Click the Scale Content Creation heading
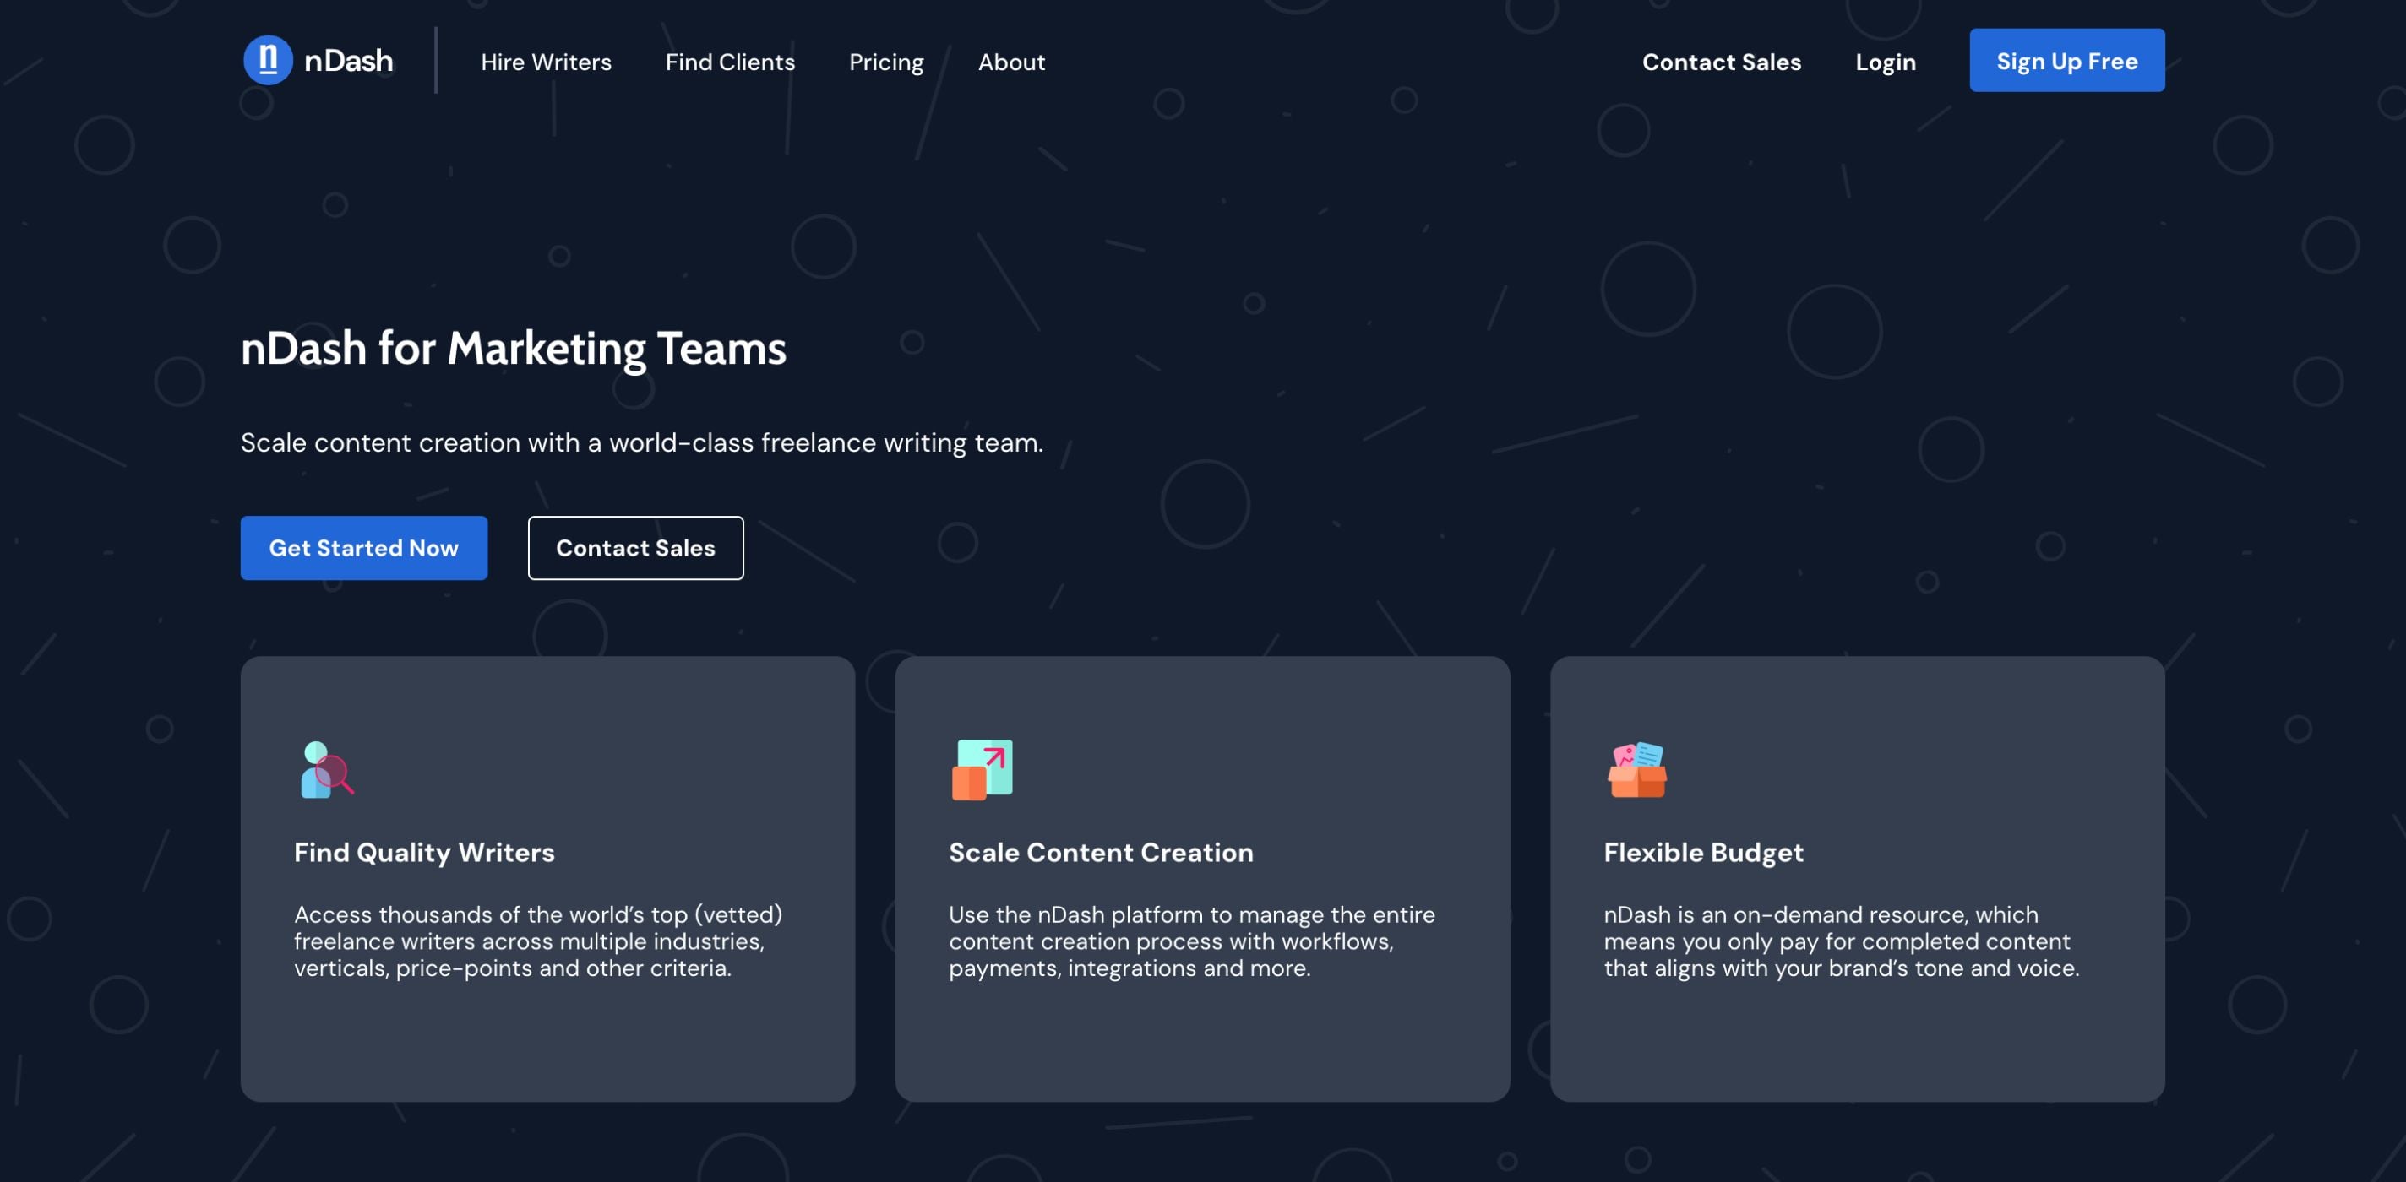The width and height of the screenshot is (2406, 1182). [1100, 852]
